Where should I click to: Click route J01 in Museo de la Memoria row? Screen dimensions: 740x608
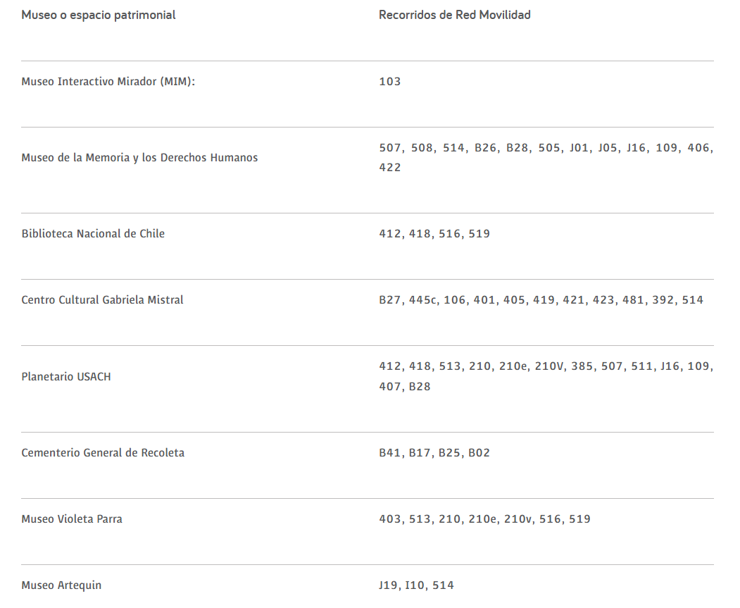[579, 148]
